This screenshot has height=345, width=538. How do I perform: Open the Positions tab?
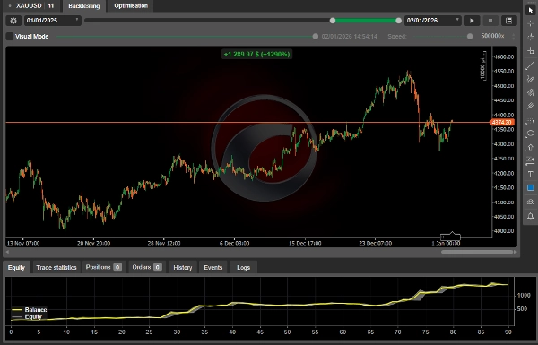tap(104, 267)
